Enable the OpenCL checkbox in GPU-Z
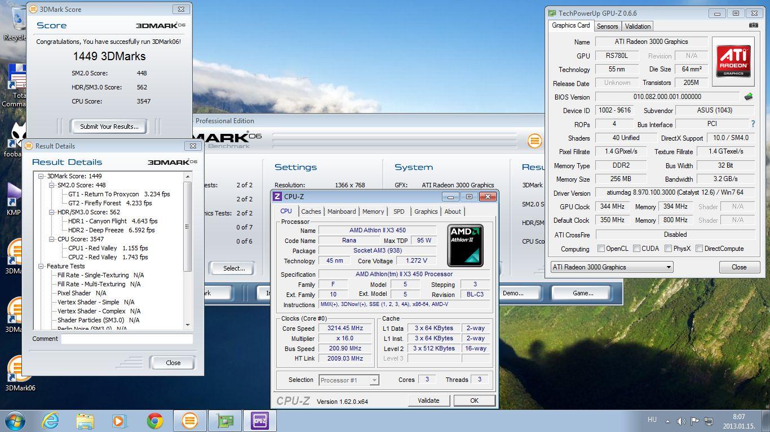The height and width of the screenshot is (432, 770). click(x=601, y=248)
